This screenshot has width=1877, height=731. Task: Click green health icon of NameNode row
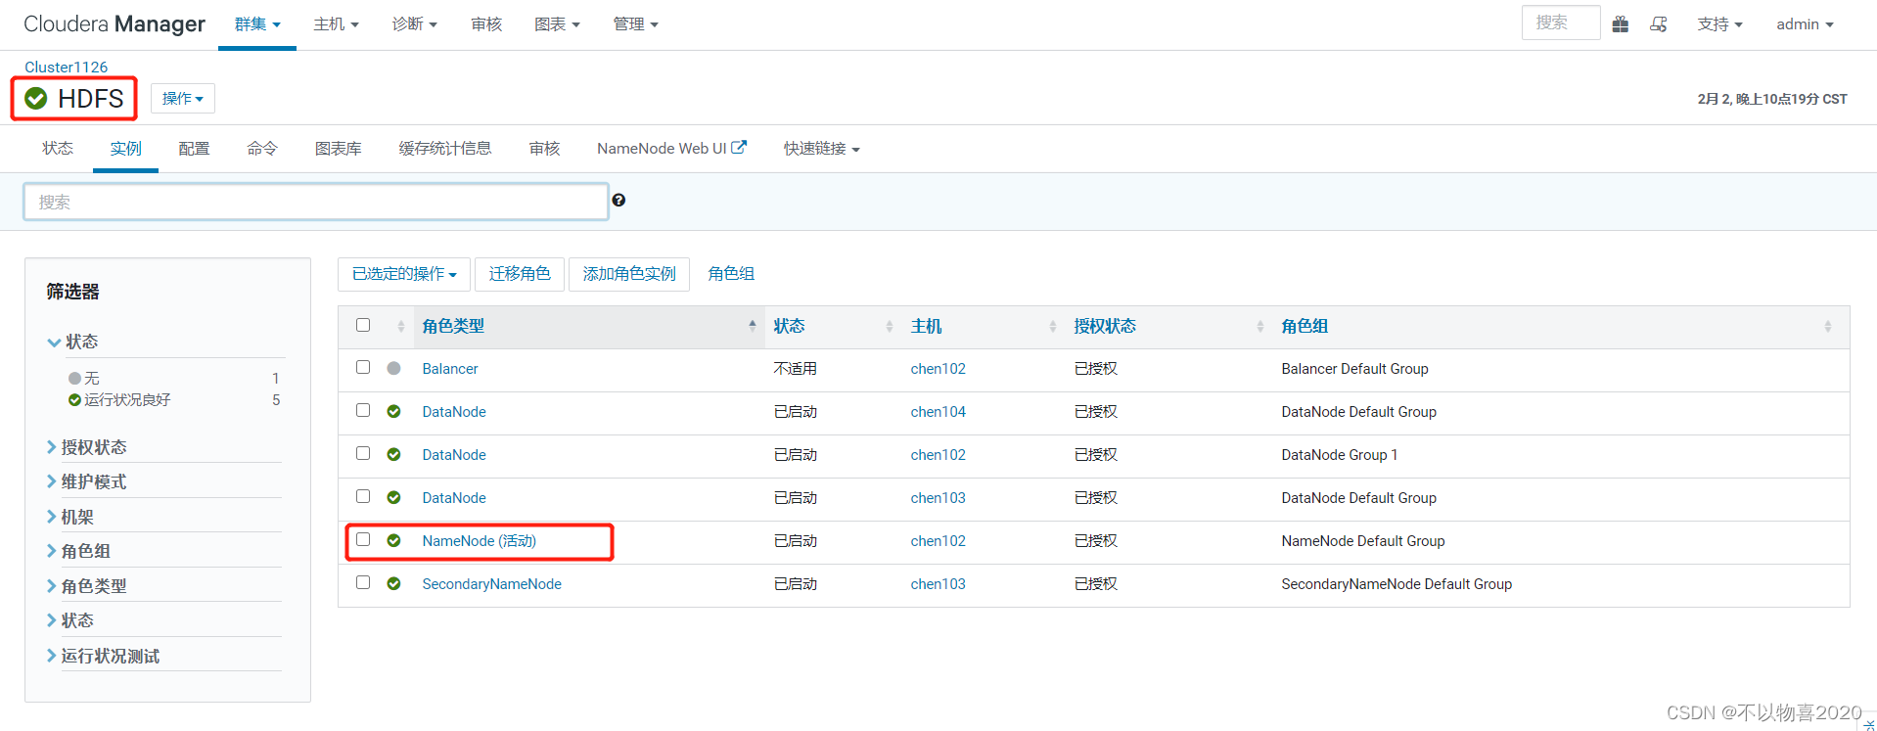pyautogui.click(x=393, y=541)
